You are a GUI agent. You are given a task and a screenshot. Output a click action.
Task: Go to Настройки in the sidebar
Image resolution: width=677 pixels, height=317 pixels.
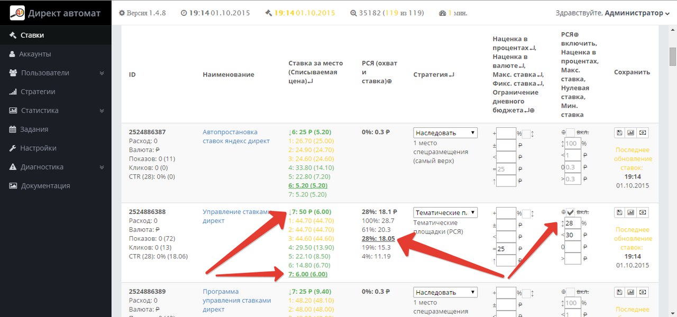38,148
